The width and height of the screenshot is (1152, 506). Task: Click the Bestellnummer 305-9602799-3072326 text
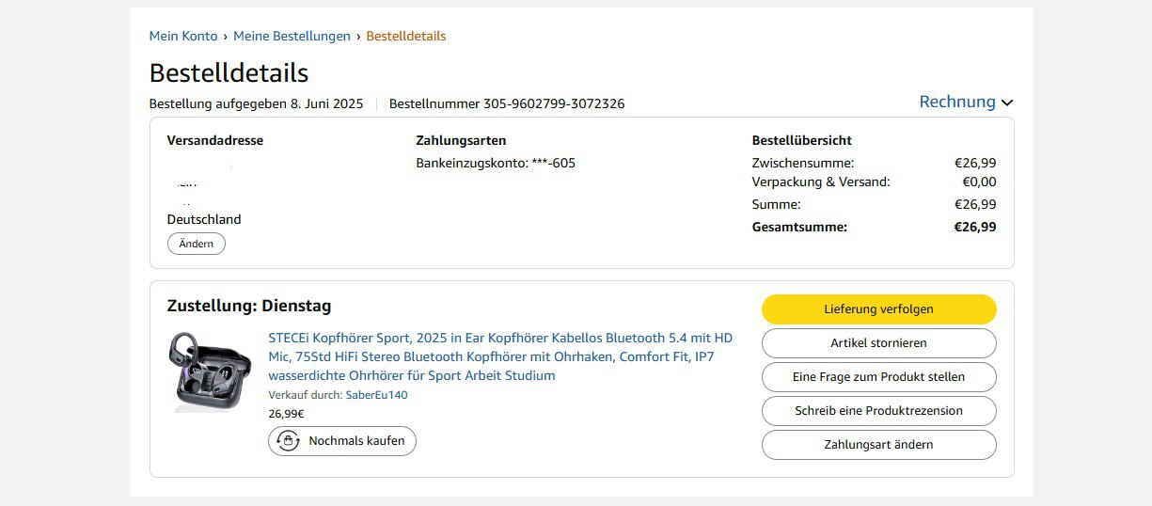click(507, 103)
